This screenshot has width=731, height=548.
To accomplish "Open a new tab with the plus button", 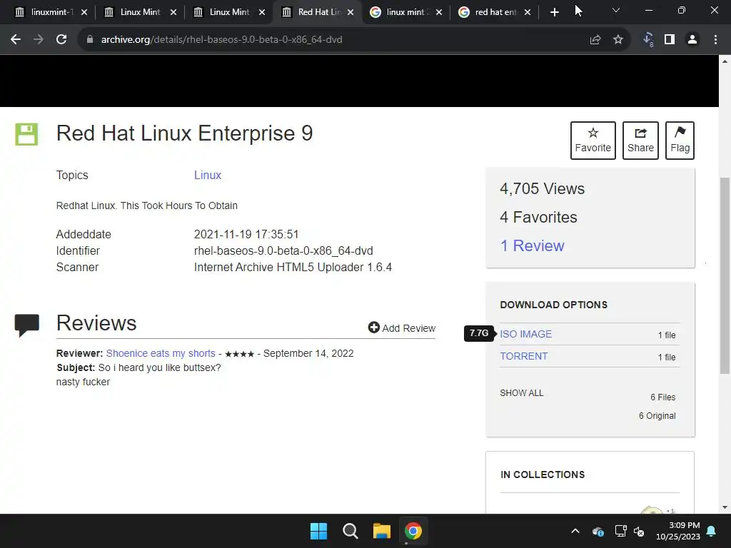I will (x=554, y=13).
